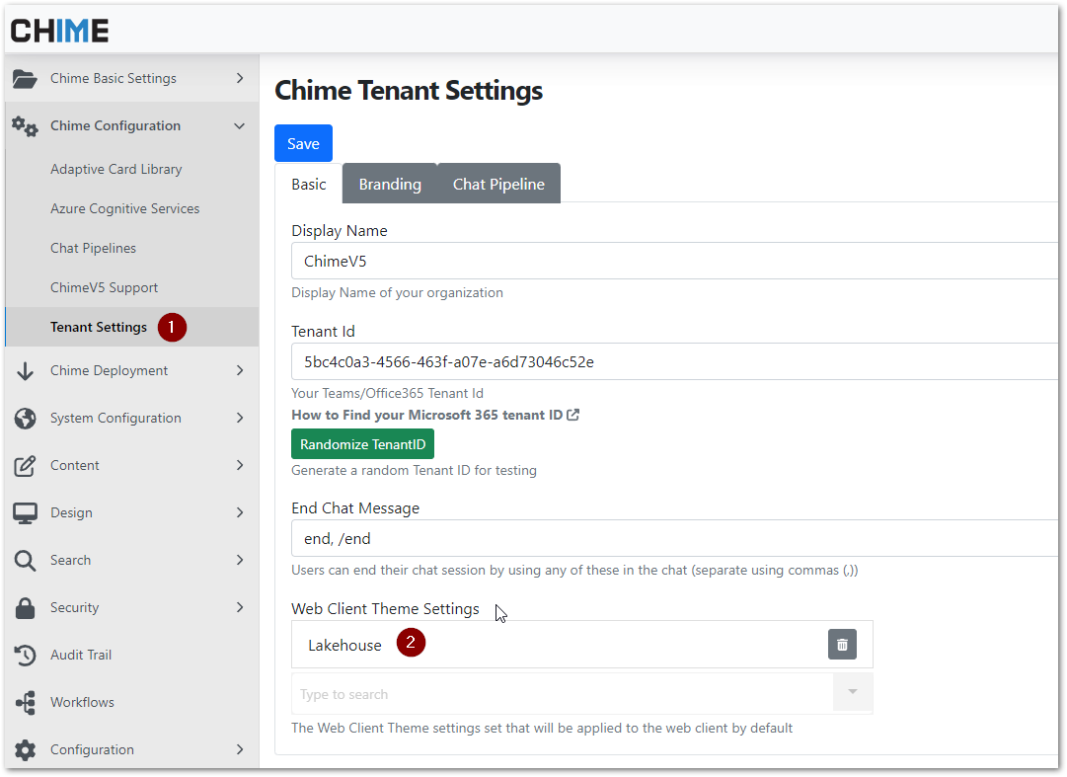Expand the Chime Deployment chevron
The height and width of the screenshot is (777, 1067).
click(x=239, y=371)
